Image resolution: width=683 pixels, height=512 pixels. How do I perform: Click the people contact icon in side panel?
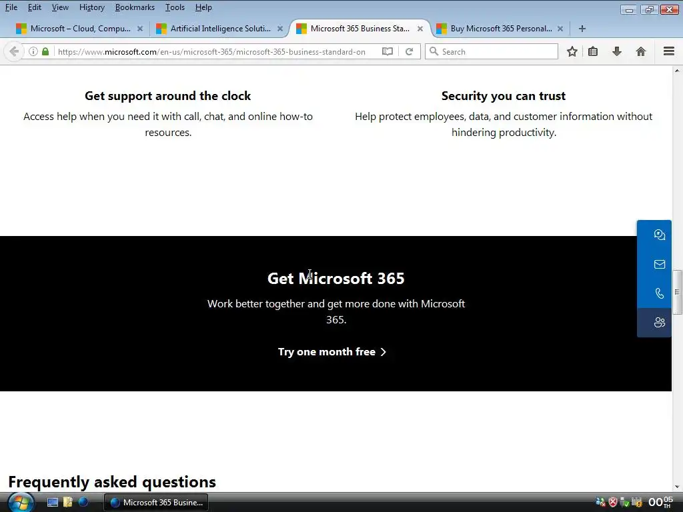click(x=660, y=323)
